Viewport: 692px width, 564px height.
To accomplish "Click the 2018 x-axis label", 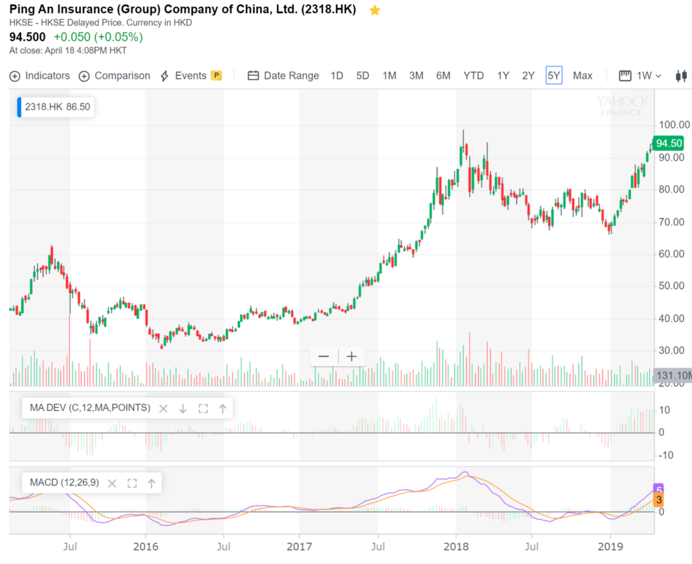I will [456, 546].
